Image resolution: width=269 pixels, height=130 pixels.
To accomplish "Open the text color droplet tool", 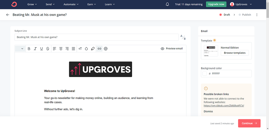I will (86, 49).
